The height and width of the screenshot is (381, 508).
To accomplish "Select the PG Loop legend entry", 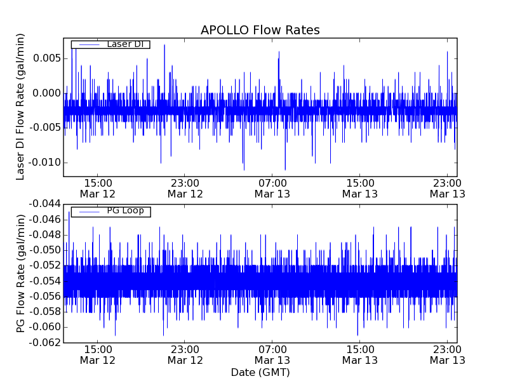I will pyautogui.click(x=125, y=211).
